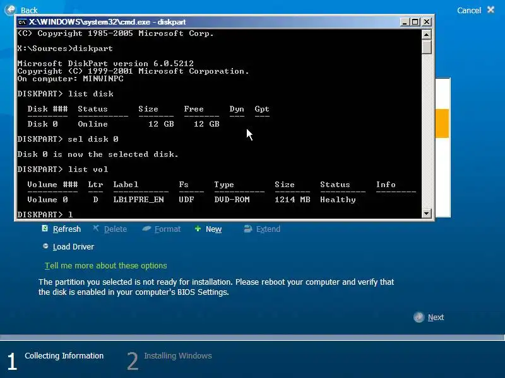Click the Cancel X icon
This screenshot has height=378, width=505.
point(490,9)
